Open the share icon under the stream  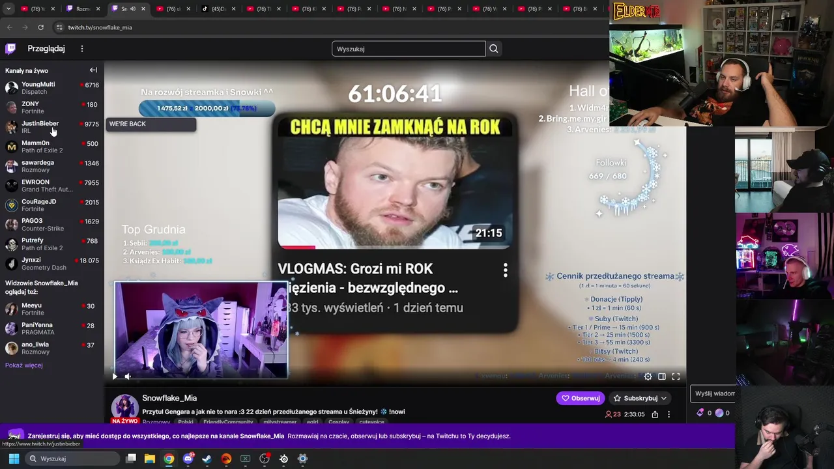coord(655,414)
